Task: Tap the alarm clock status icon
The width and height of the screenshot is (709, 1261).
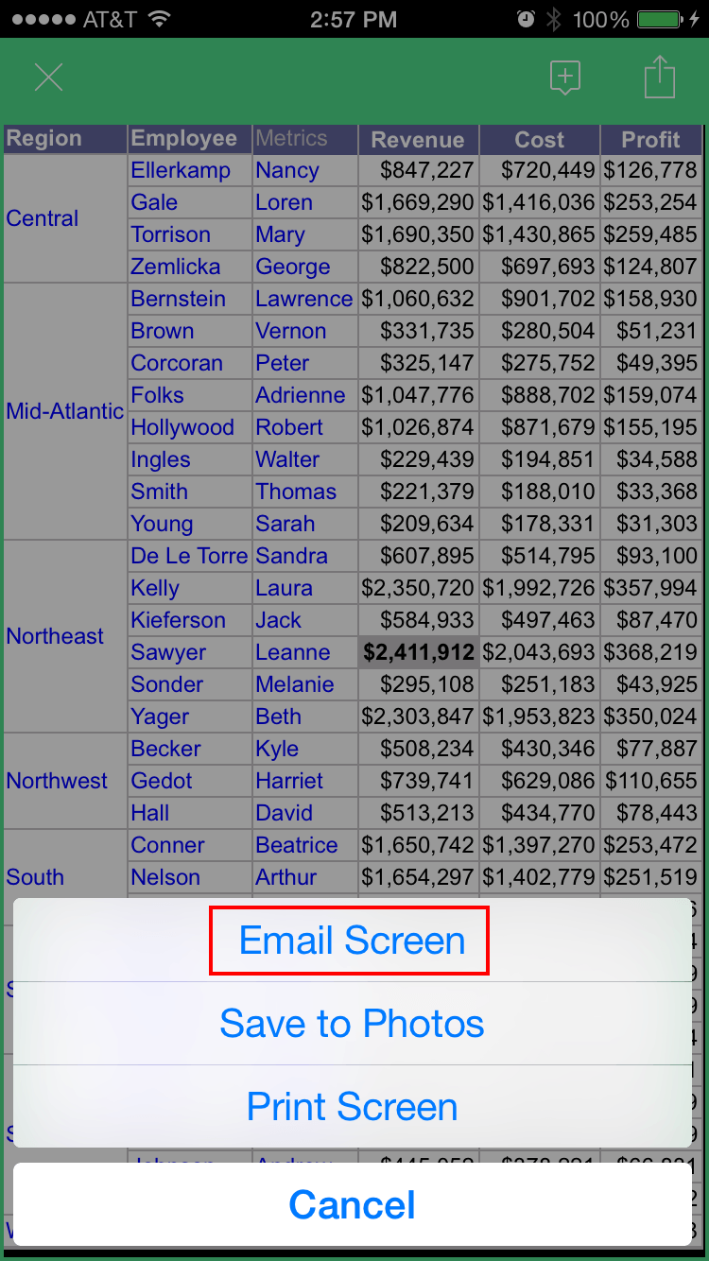Action: pyautogui.click(x=526, y=19)
